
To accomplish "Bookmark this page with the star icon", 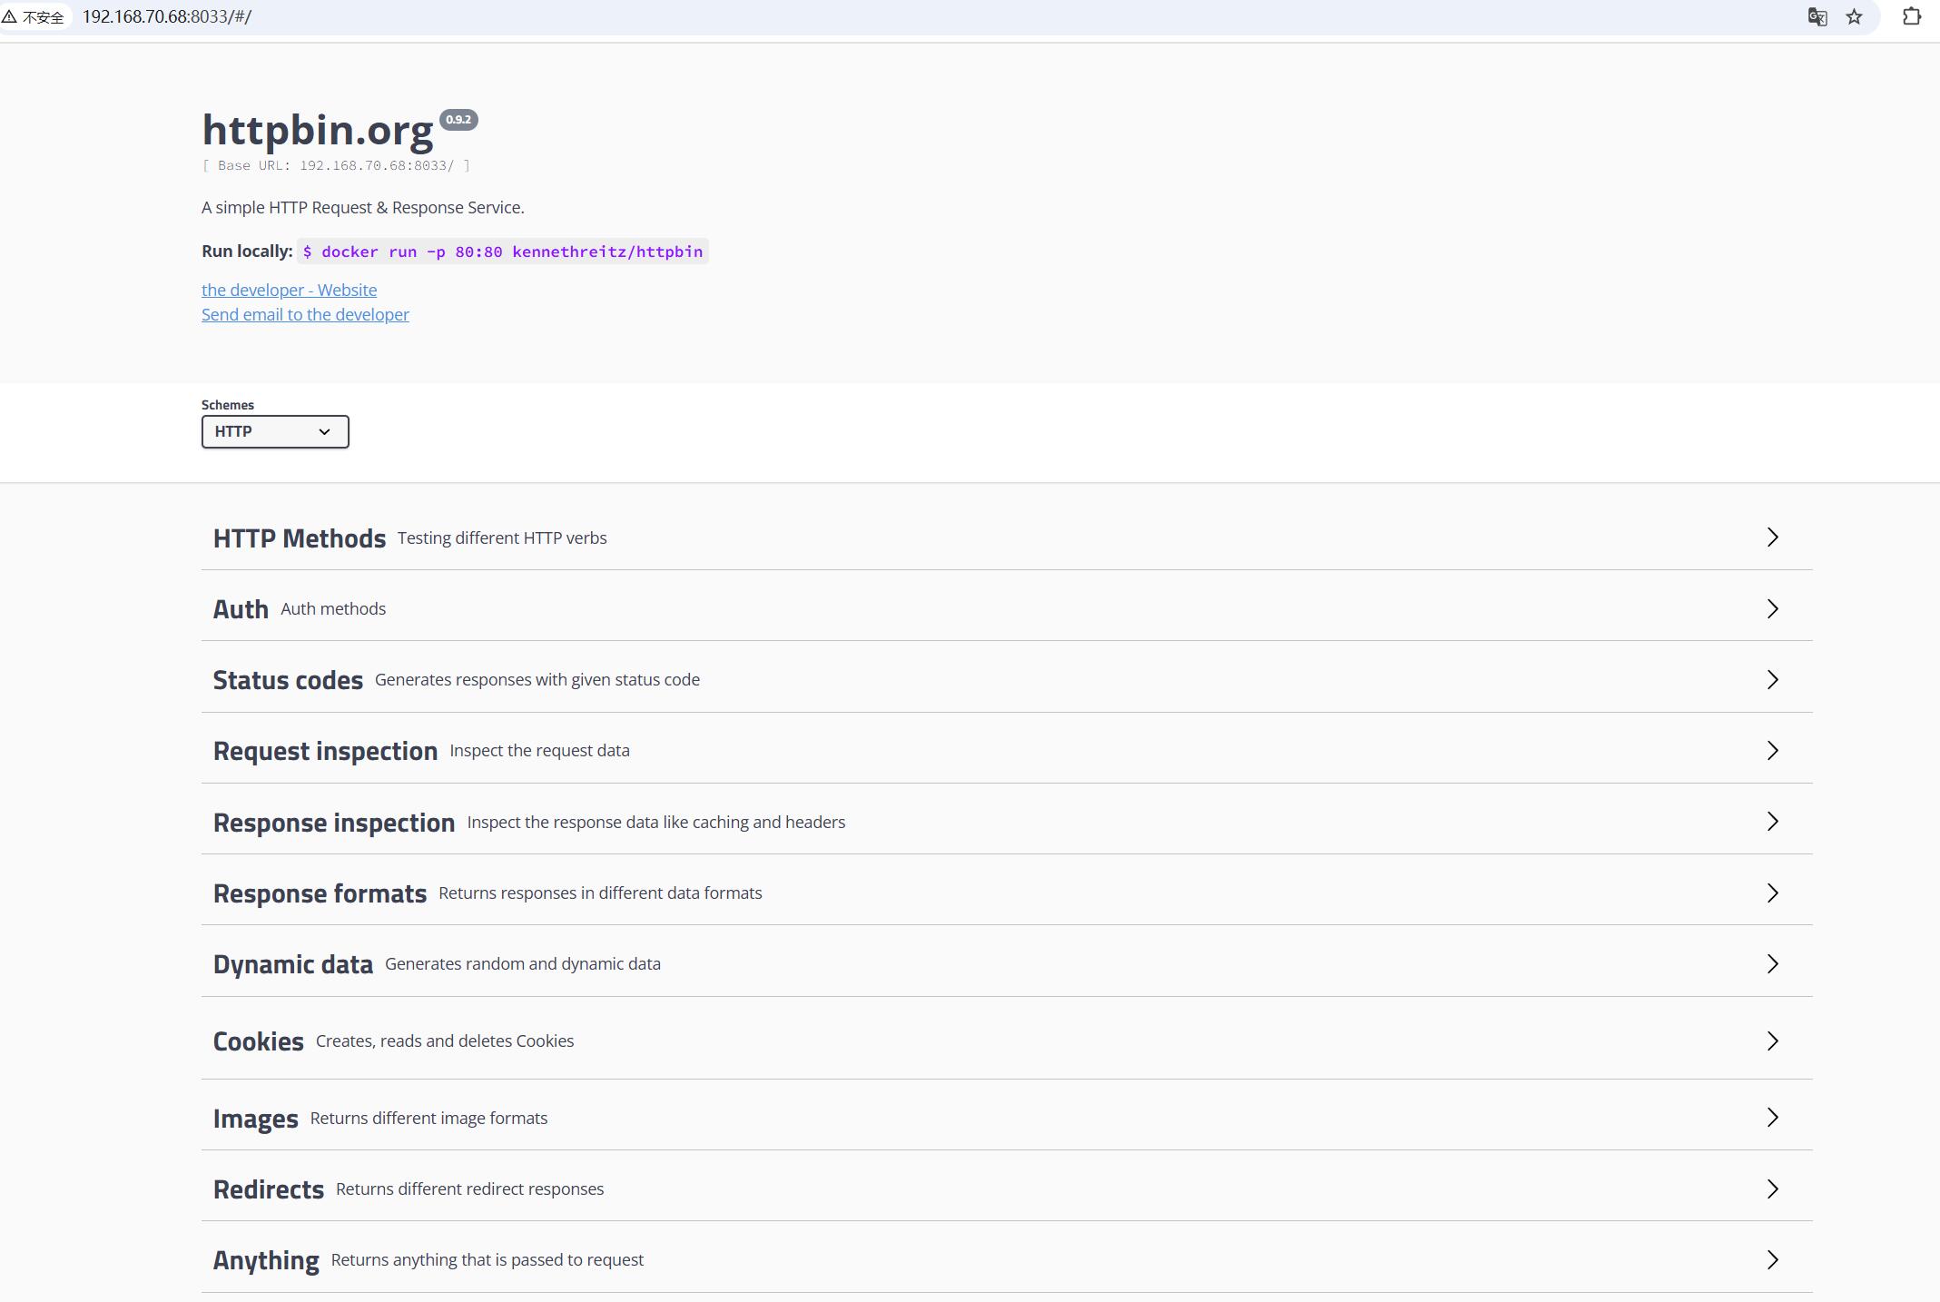I will (x=1854, y=17).
